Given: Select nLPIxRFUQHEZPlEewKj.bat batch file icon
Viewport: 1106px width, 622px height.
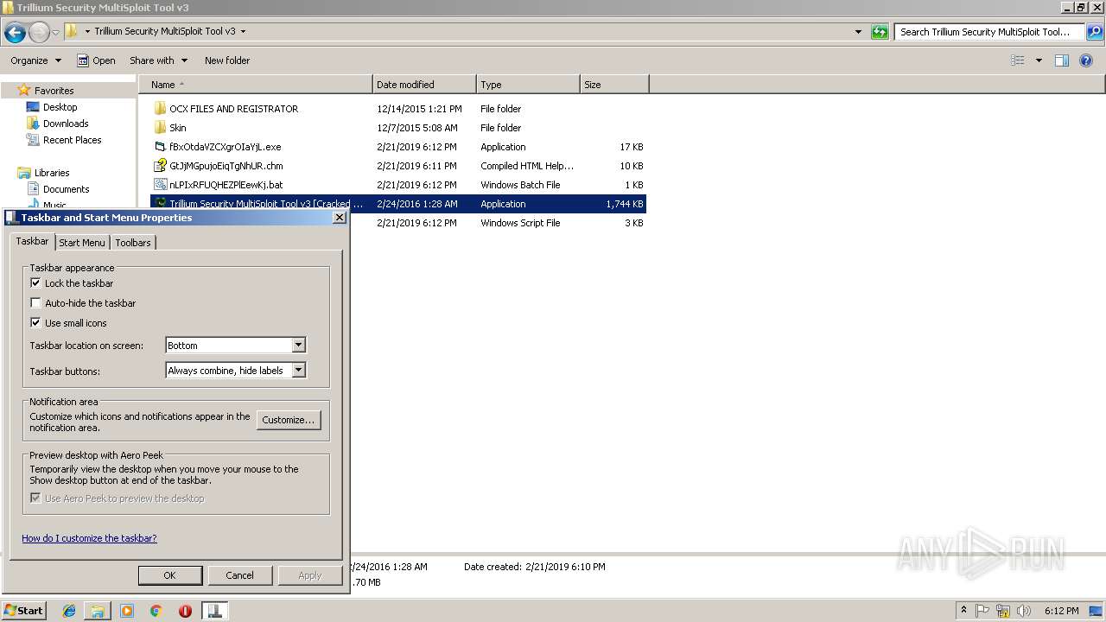Looking at the screenshot, I should coord(160,185).
